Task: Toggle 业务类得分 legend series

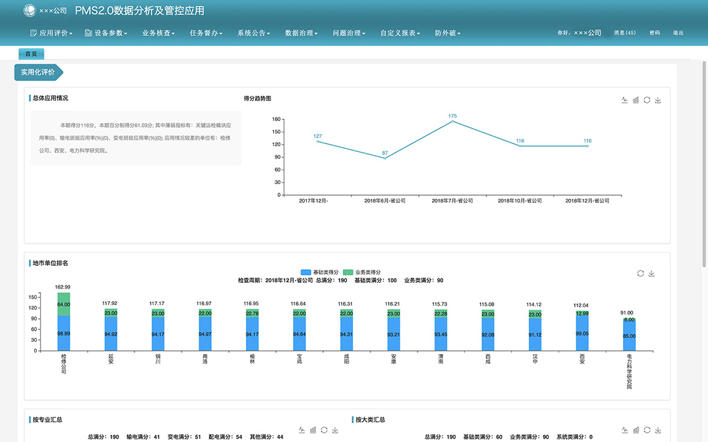Action: click(361, 272)
